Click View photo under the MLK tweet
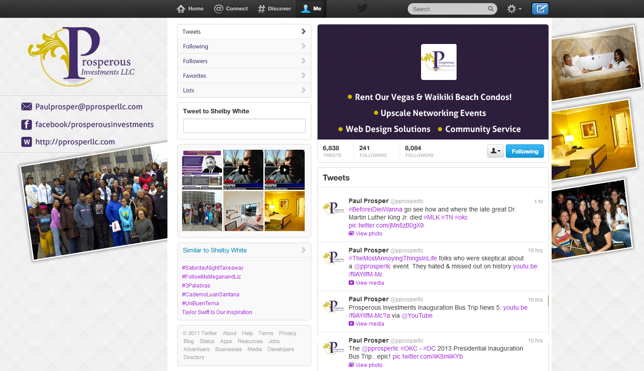The image size is (644, 371). (x=369, y=234)
